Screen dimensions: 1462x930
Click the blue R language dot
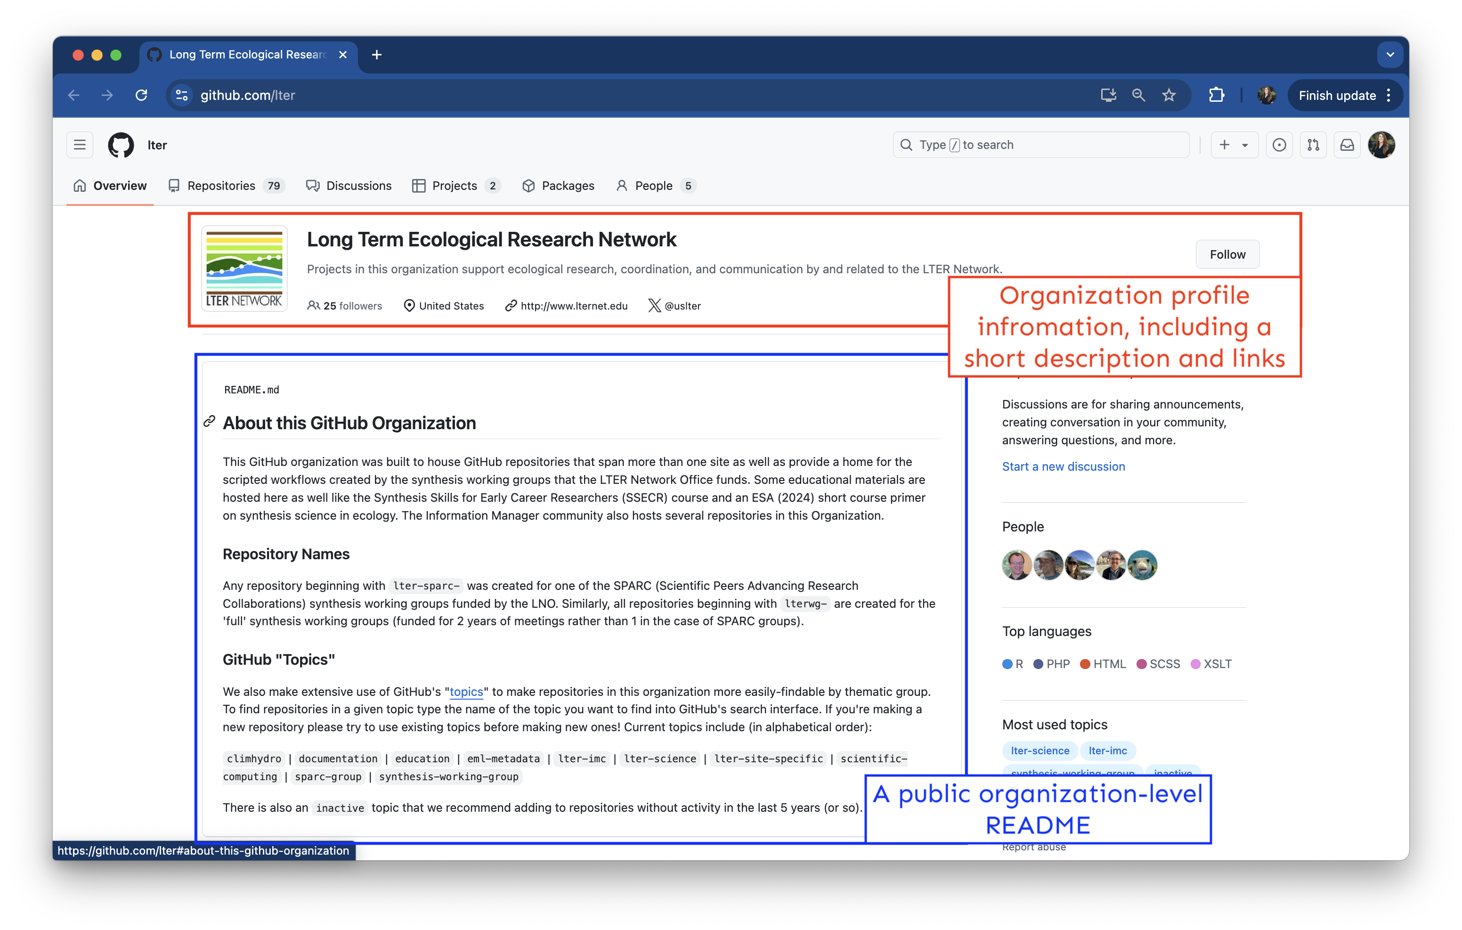point(1007,664)
